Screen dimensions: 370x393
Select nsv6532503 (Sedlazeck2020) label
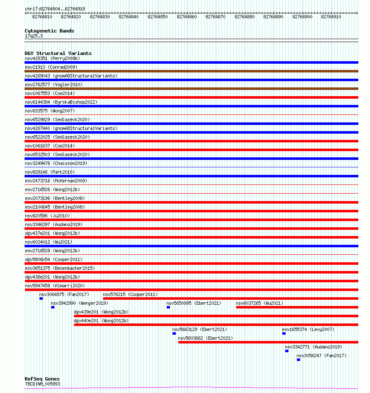[x=57, y=154]
